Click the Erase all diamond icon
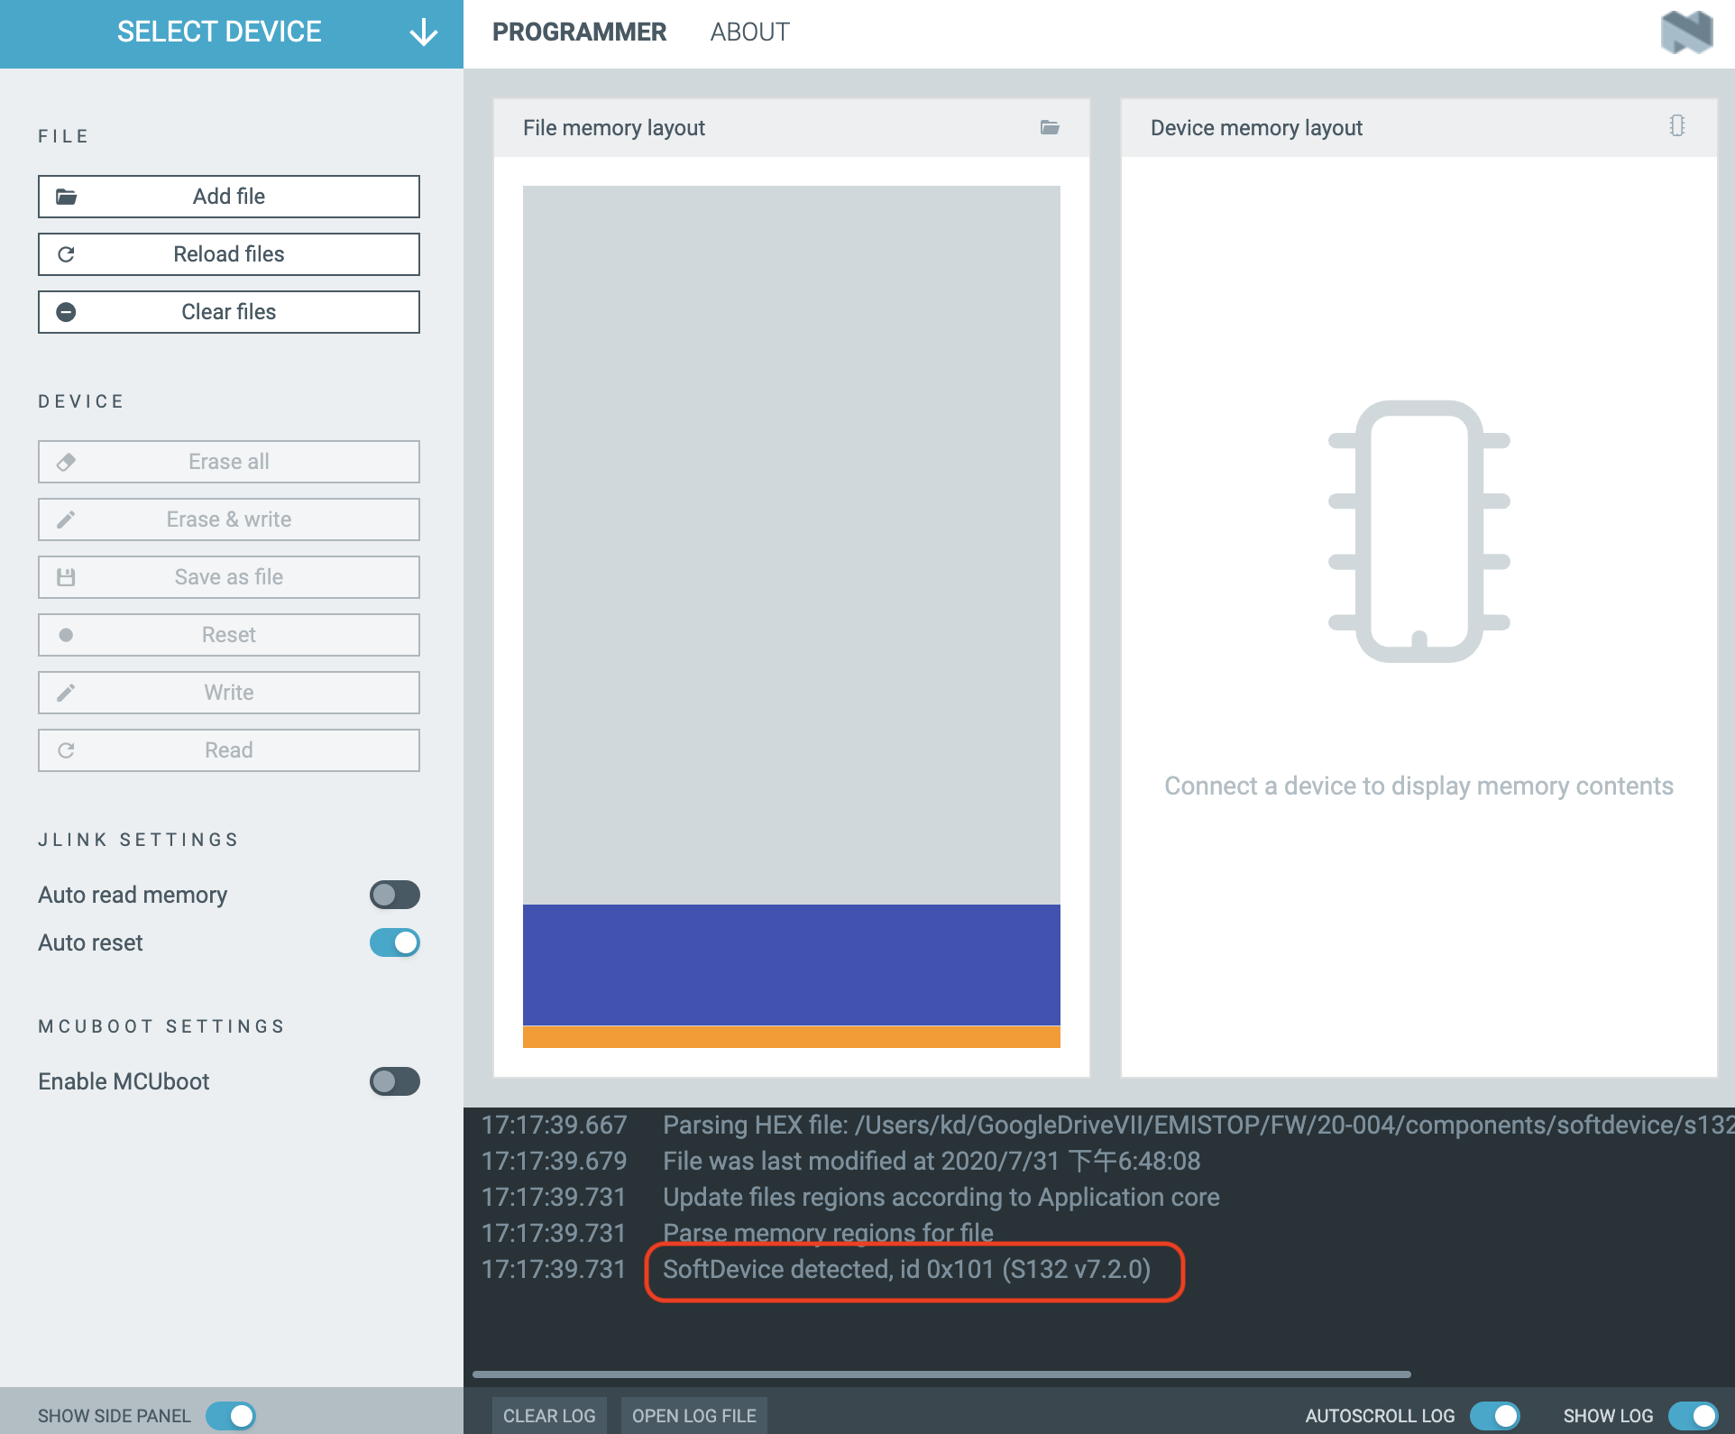Viewport: 1735px width, 1434px height. [x=68, y=461]
